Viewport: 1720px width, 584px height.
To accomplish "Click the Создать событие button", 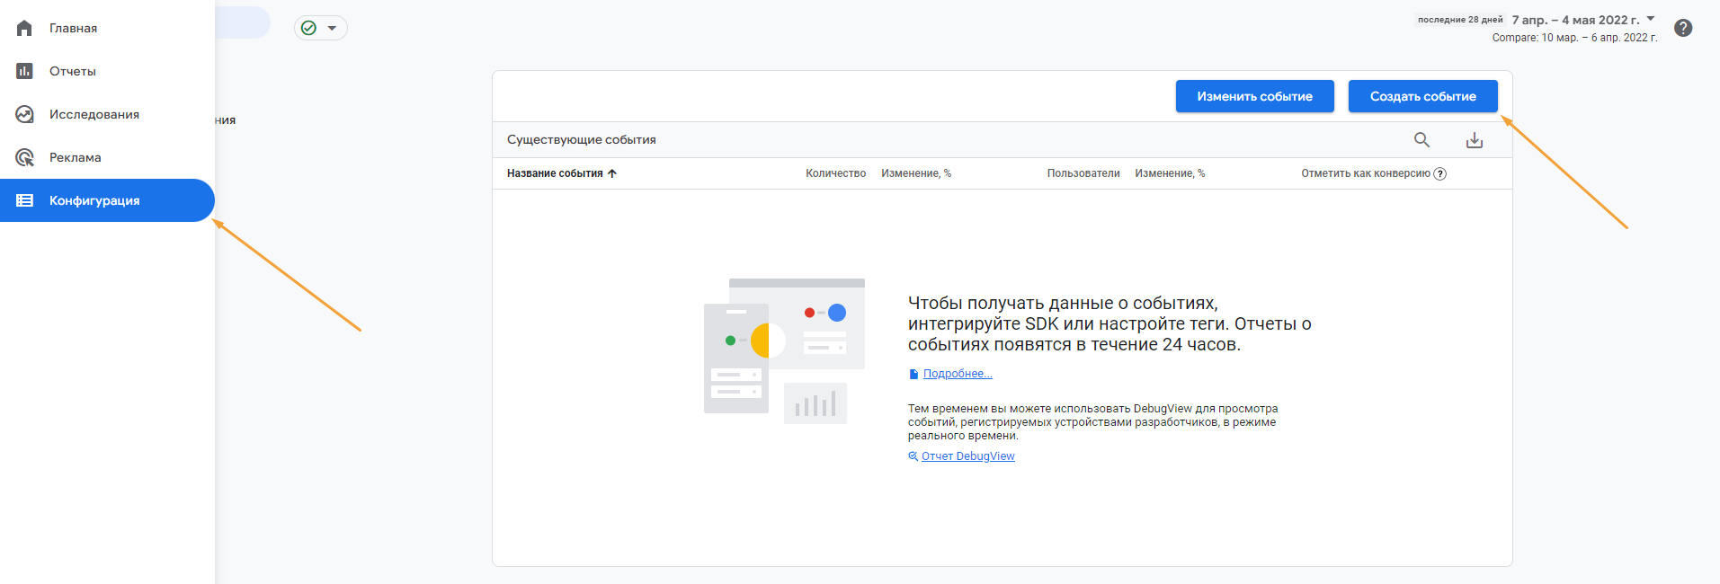I will pyautogui.click(x=1422, y=96).
